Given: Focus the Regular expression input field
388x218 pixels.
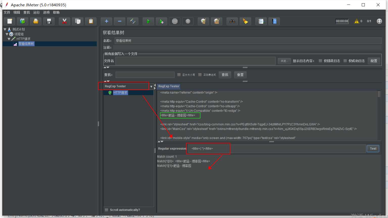Looking at the screenshot, I should pos(277,149).
